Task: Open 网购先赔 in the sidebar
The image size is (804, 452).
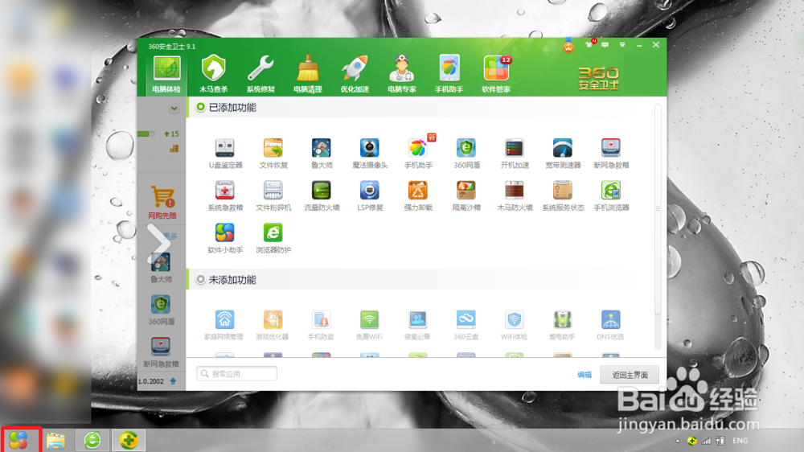Action: [162, 203]
